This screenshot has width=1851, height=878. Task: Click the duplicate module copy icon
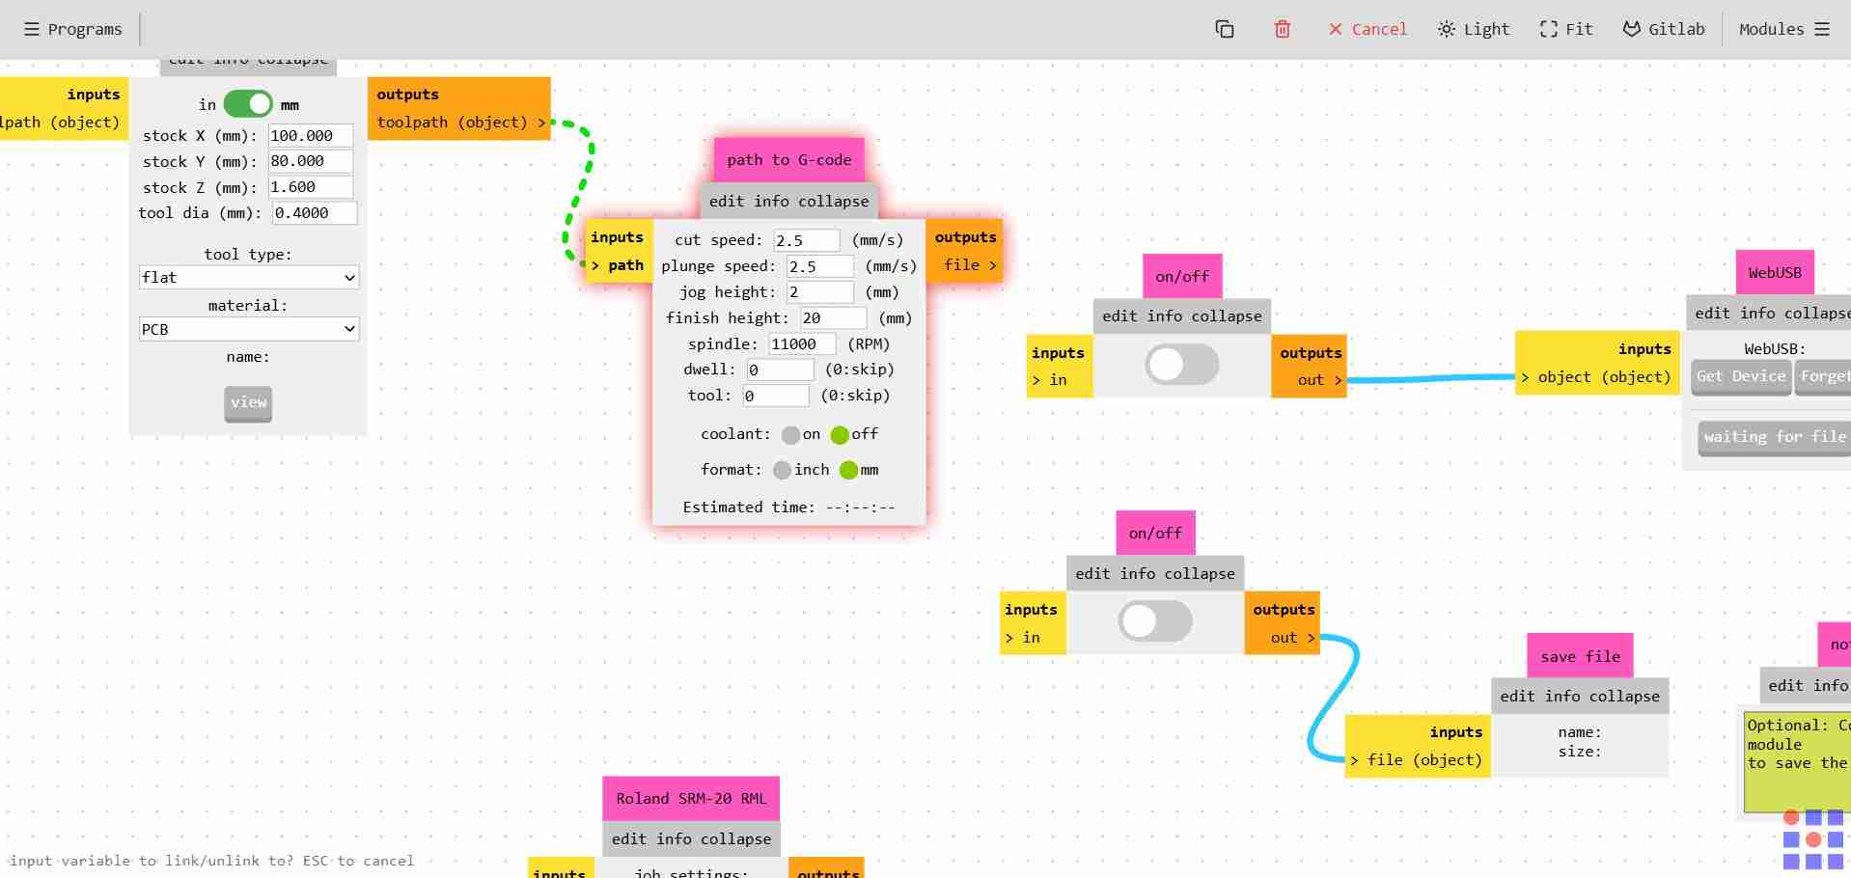coord(1225,29)
